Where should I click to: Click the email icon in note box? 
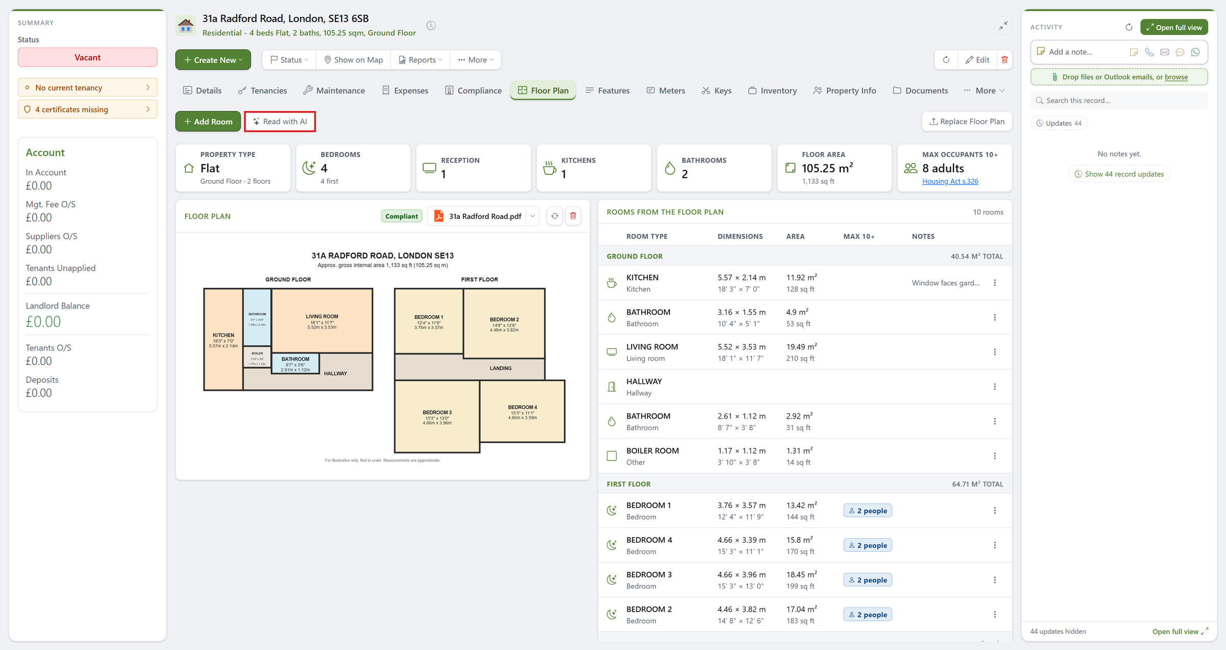click(1164, 52)
